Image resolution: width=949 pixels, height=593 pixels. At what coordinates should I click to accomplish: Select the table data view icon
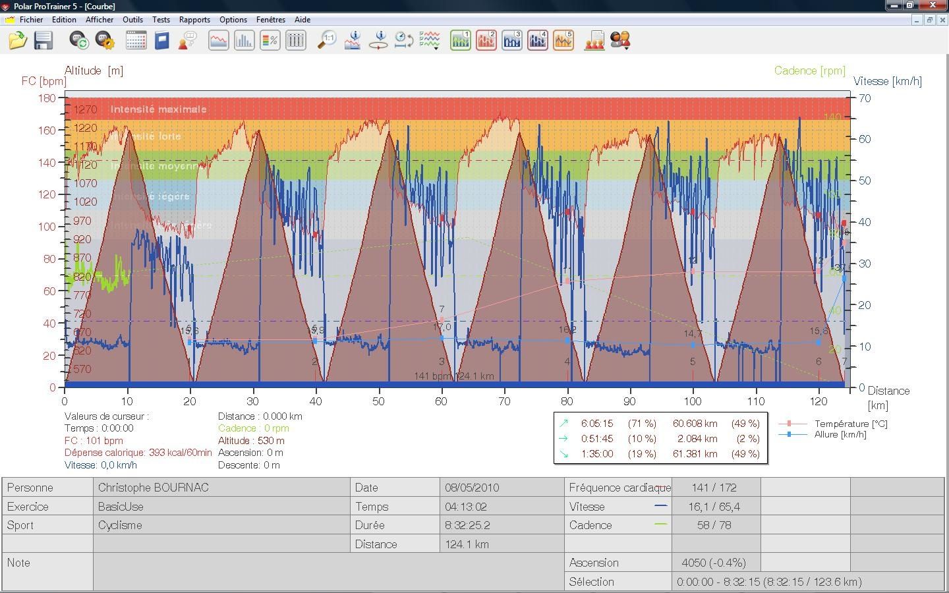click(296, 40)
